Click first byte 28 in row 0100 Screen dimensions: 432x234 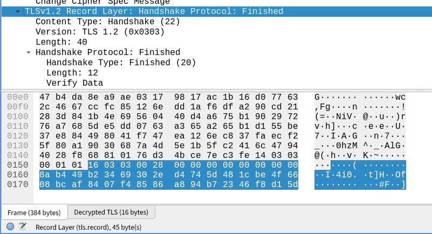coord(45,116)
